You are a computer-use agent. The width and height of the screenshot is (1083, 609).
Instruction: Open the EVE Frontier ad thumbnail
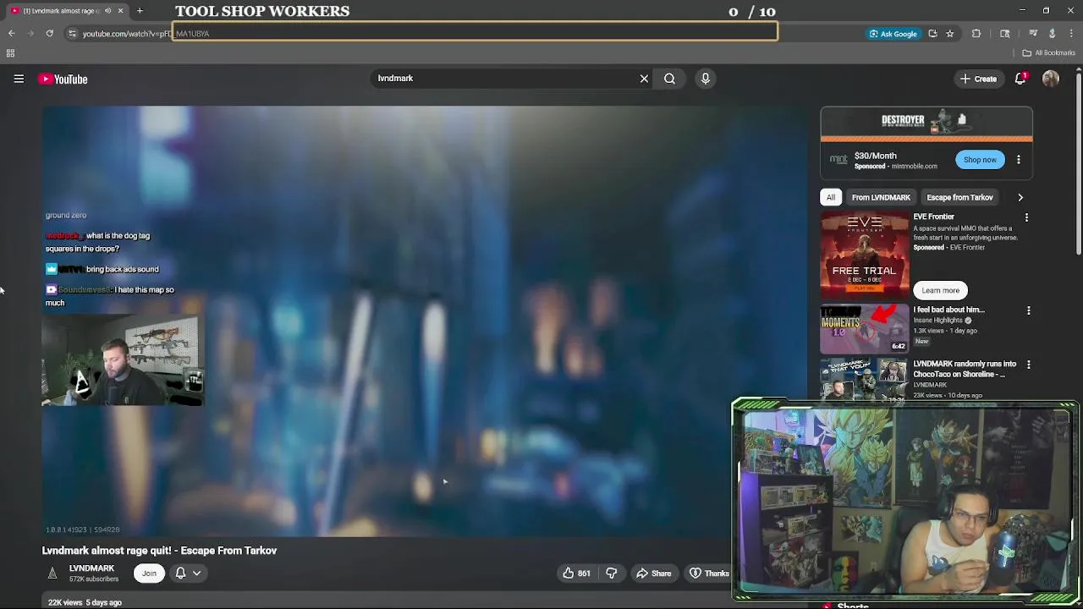pyautogui.click(x=864, y=254)
